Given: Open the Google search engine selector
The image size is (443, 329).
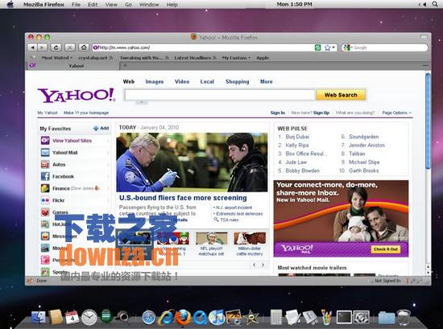Looking at the screenshot, I should pos(348,47).
